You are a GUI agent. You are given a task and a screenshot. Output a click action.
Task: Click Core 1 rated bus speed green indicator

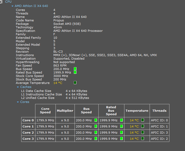click(x=121, y=126)
